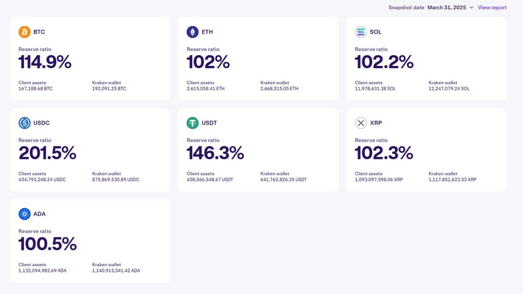The width and height of the screenshot is (523, 294).
Task: Click the Client assets label in SOL card
Action: pos(369,83)
